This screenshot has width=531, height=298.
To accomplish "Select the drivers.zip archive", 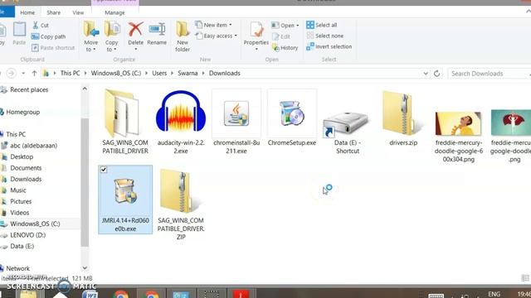I will 403,118.
